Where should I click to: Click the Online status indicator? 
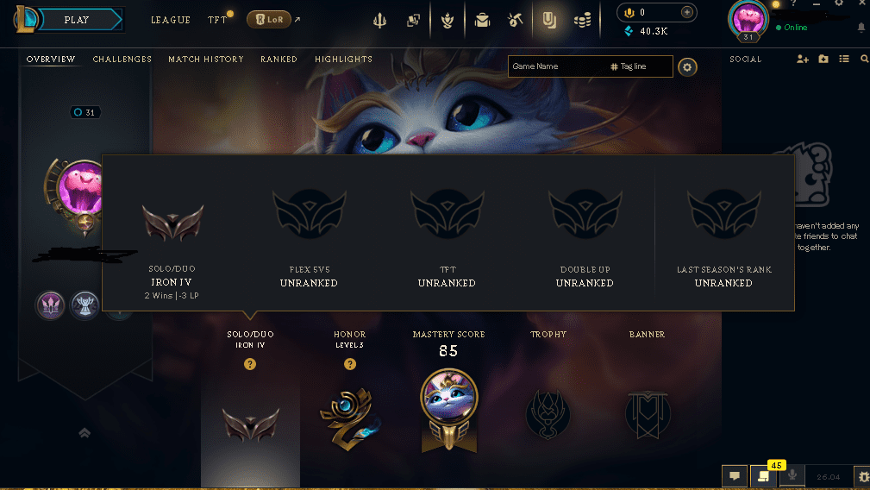pos(792,28)
